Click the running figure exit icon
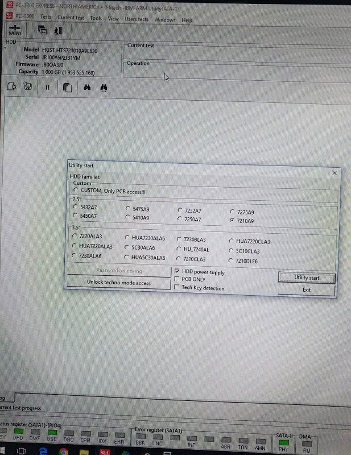The height and width of the screenshot is (455, 351). [59, 31]
